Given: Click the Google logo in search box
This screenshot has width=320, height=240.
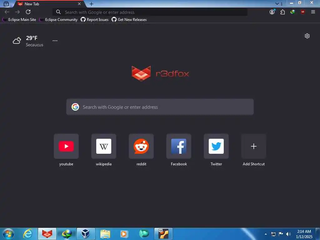Looking at the screenshot, I should (x=75, y=107).
